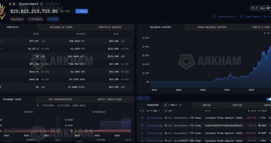Open the PORTFOLIO ARCHIVE tab

[x=110, y=27]
